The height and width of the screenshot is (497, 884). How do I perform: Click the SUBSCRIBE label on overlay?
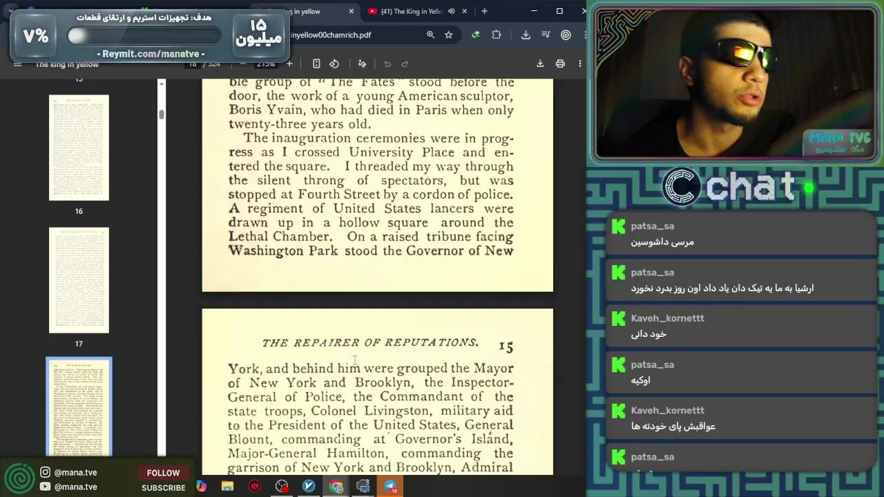[164, 487]
